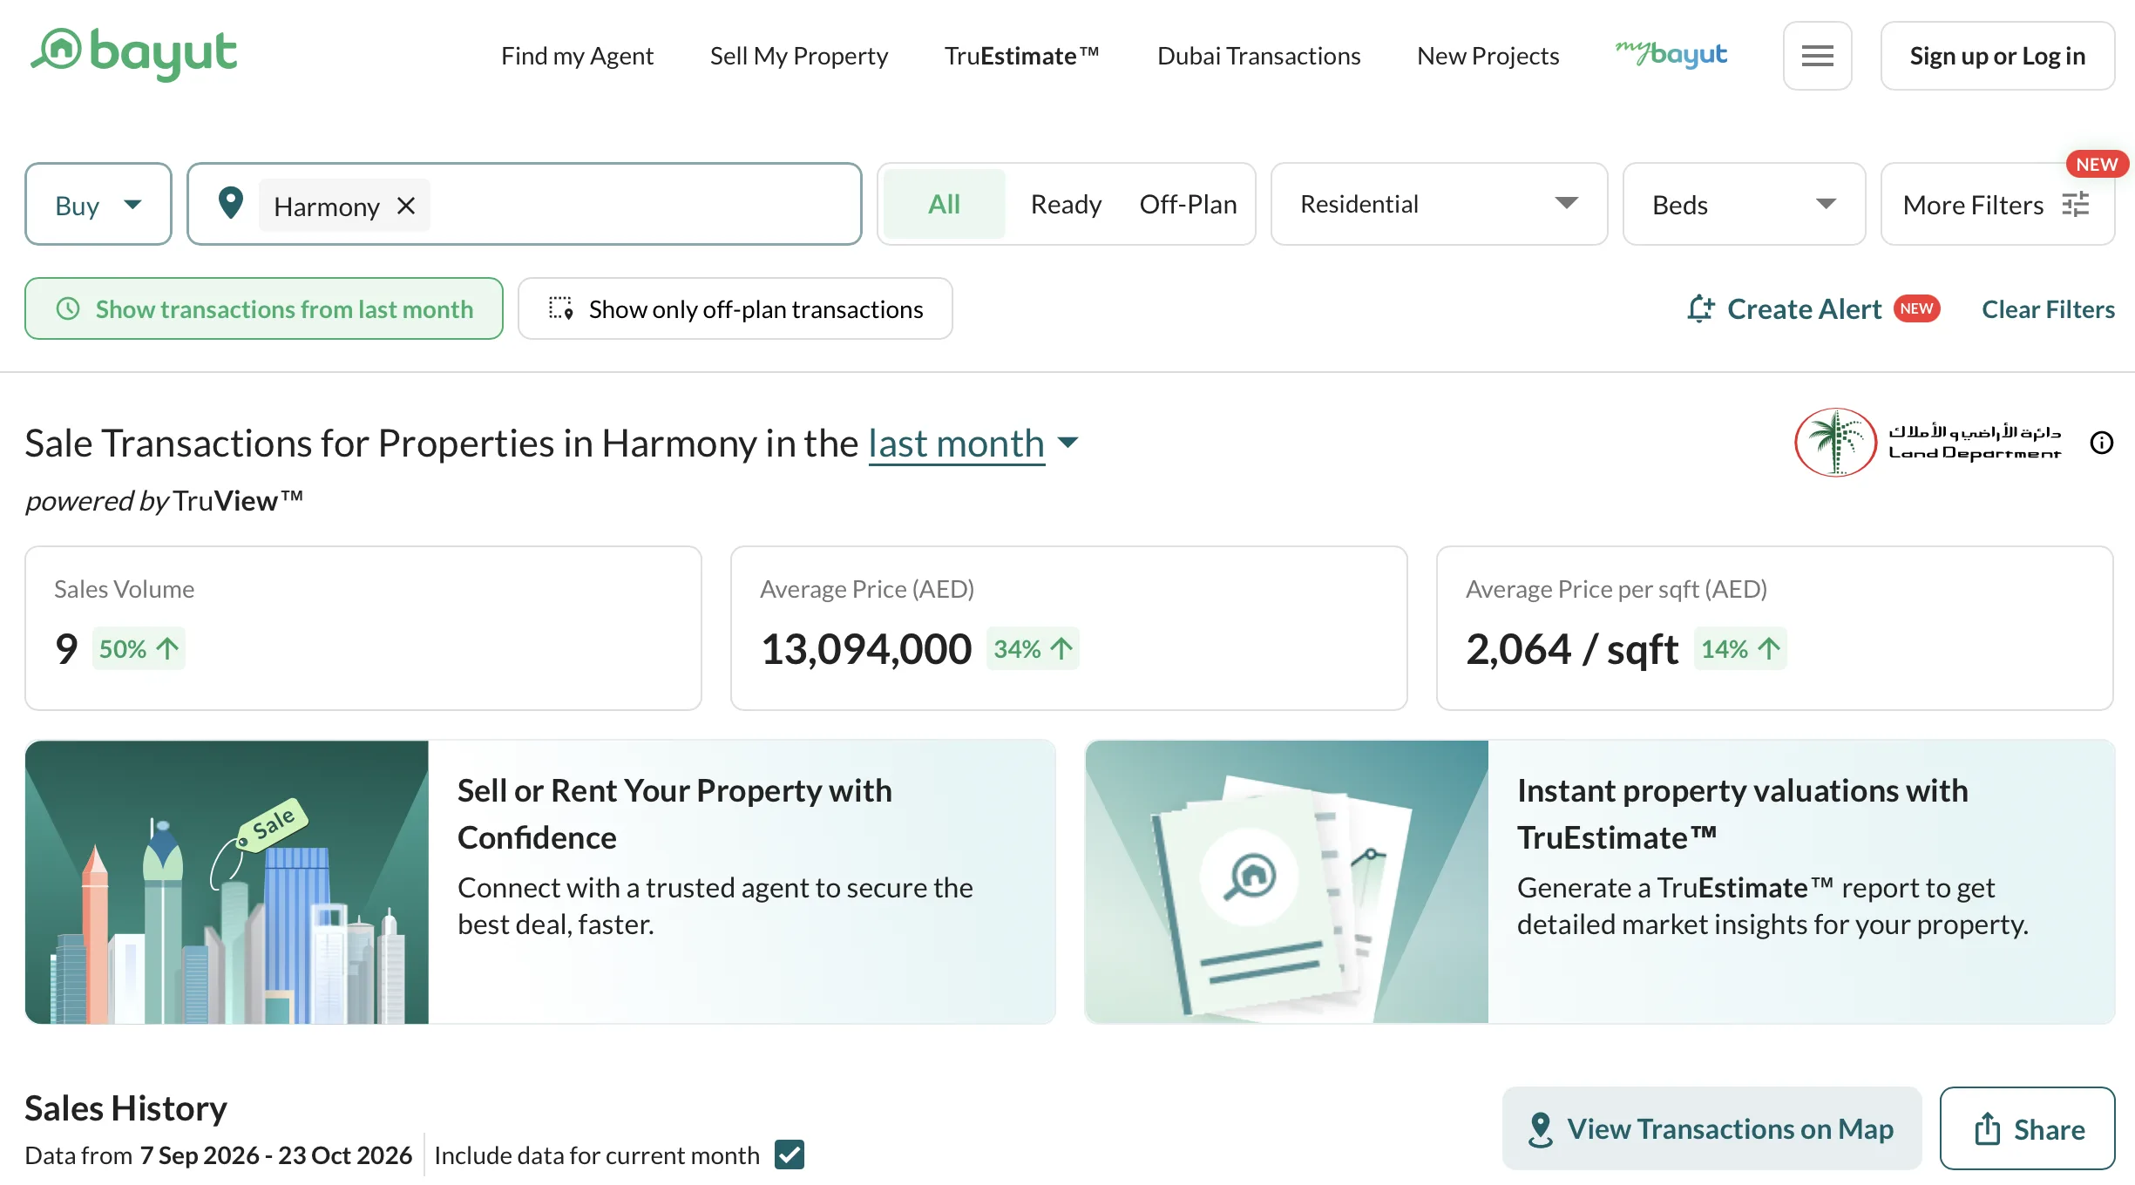Image resolution: width=2135 pixels, height=1185 pixels.
Task: Click the clock icon on last month chip
Action: (68, 309)
